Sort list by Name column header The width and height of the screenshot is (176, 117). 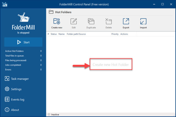(x=61, y=34)
